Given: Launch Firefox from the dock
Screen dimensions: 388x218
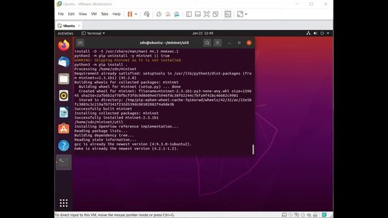Looking at the screenshot, I should pos(64,45).
